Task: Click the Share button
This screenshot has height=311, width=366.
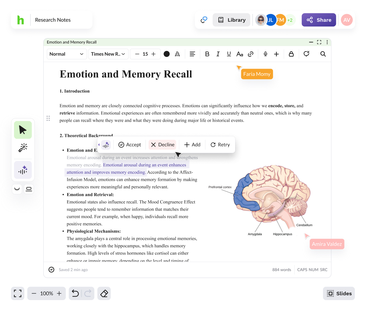Action: pos(319,20)
